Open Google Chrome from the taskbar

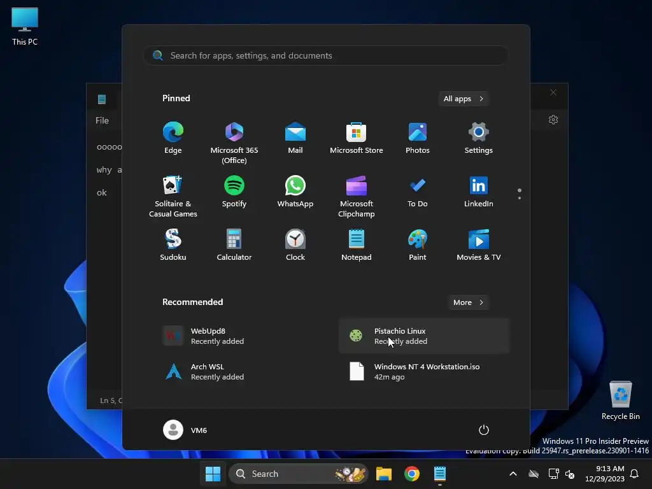(412, 474)
